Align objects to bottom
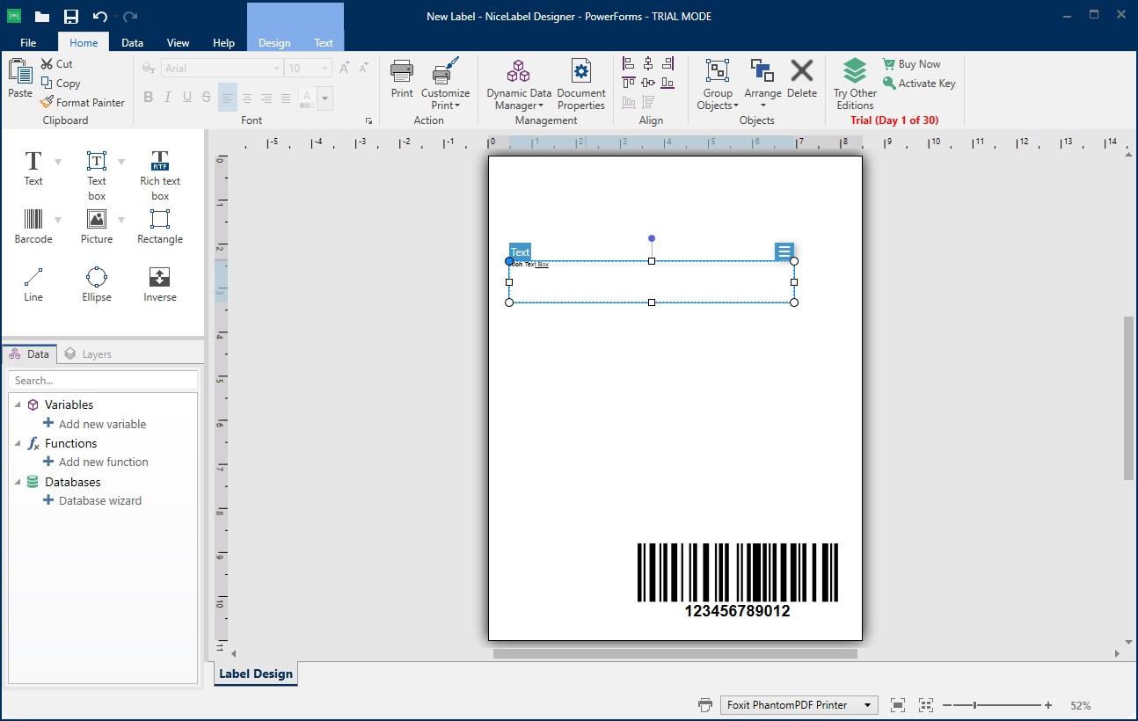 pos(667,83)
